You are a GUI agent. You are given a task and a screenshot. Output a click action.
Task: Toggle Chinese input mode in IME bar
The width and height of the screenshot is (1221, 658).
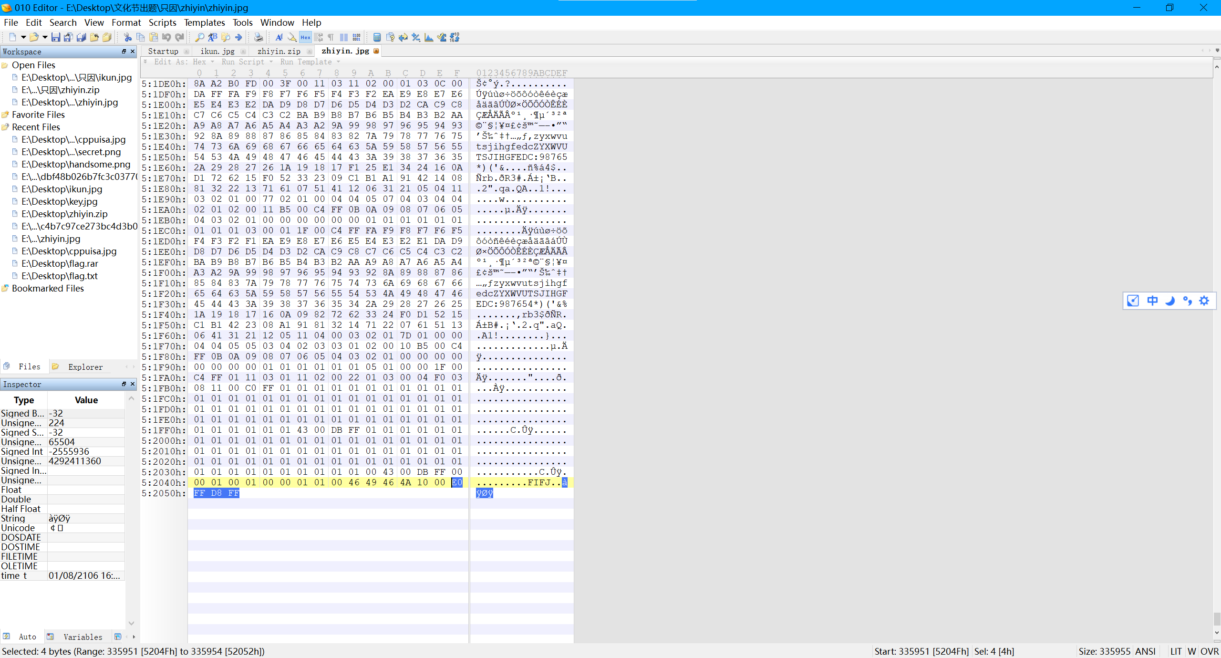click(x=1152, y=301)
